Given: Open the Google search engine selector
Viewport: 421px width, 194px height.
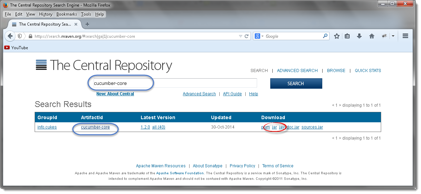Looking at the screenshot, I should pos(259,36).
